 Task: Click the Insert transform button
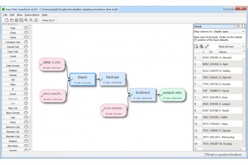13,94
